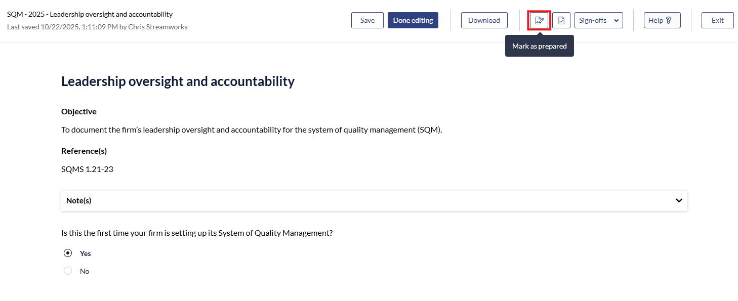The height and width of the screenshot is (301, 738).
Task: Click the SQM - 2025 document title
Action: tap(90, 14)
